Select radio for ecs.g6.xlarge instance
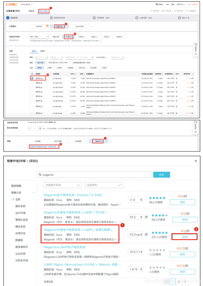Viewport: 203px width, 286px height. click(32, 83)
